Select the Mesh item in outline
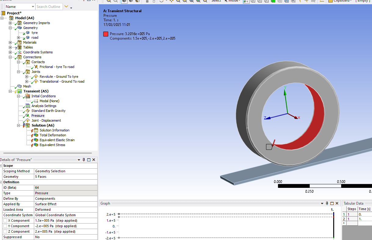 pyautogui.click(x=27, y=86)
